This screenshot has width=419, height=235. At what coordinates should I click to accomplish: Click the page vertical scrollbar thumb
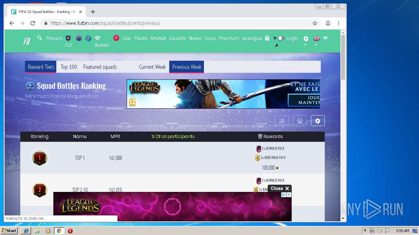coord(343,57)
